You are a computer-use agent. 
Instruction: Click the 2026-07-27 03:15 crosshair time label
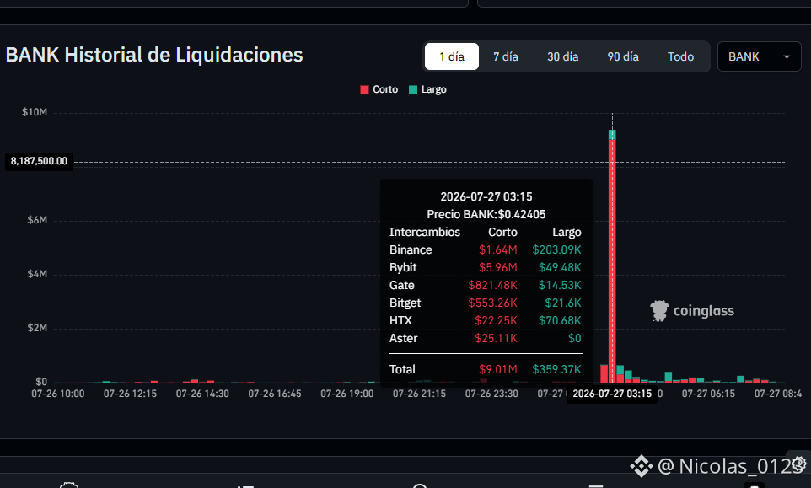pos(612,394)
